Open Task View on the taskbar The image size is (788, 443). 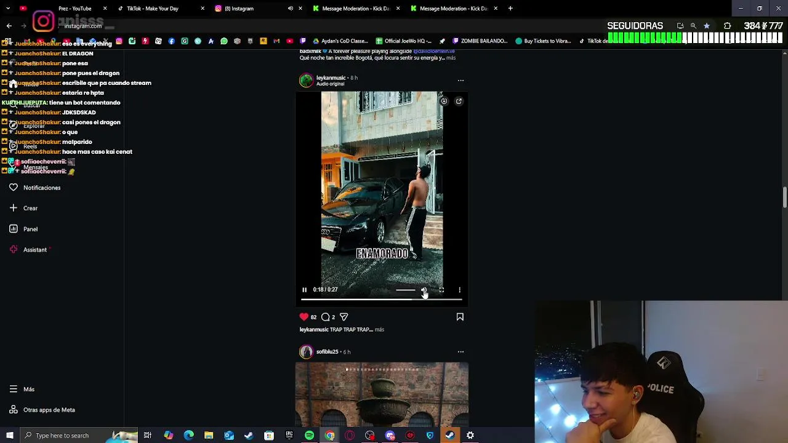coord(148,436)
